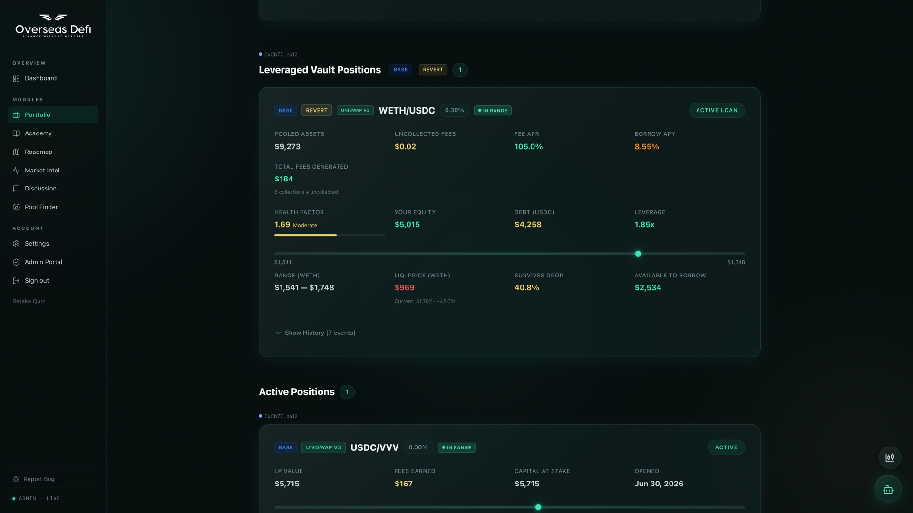The width and height of the screenshot is (913, 513).
Task: Click the pooled assets value $9,273
Action: (287, 147)
